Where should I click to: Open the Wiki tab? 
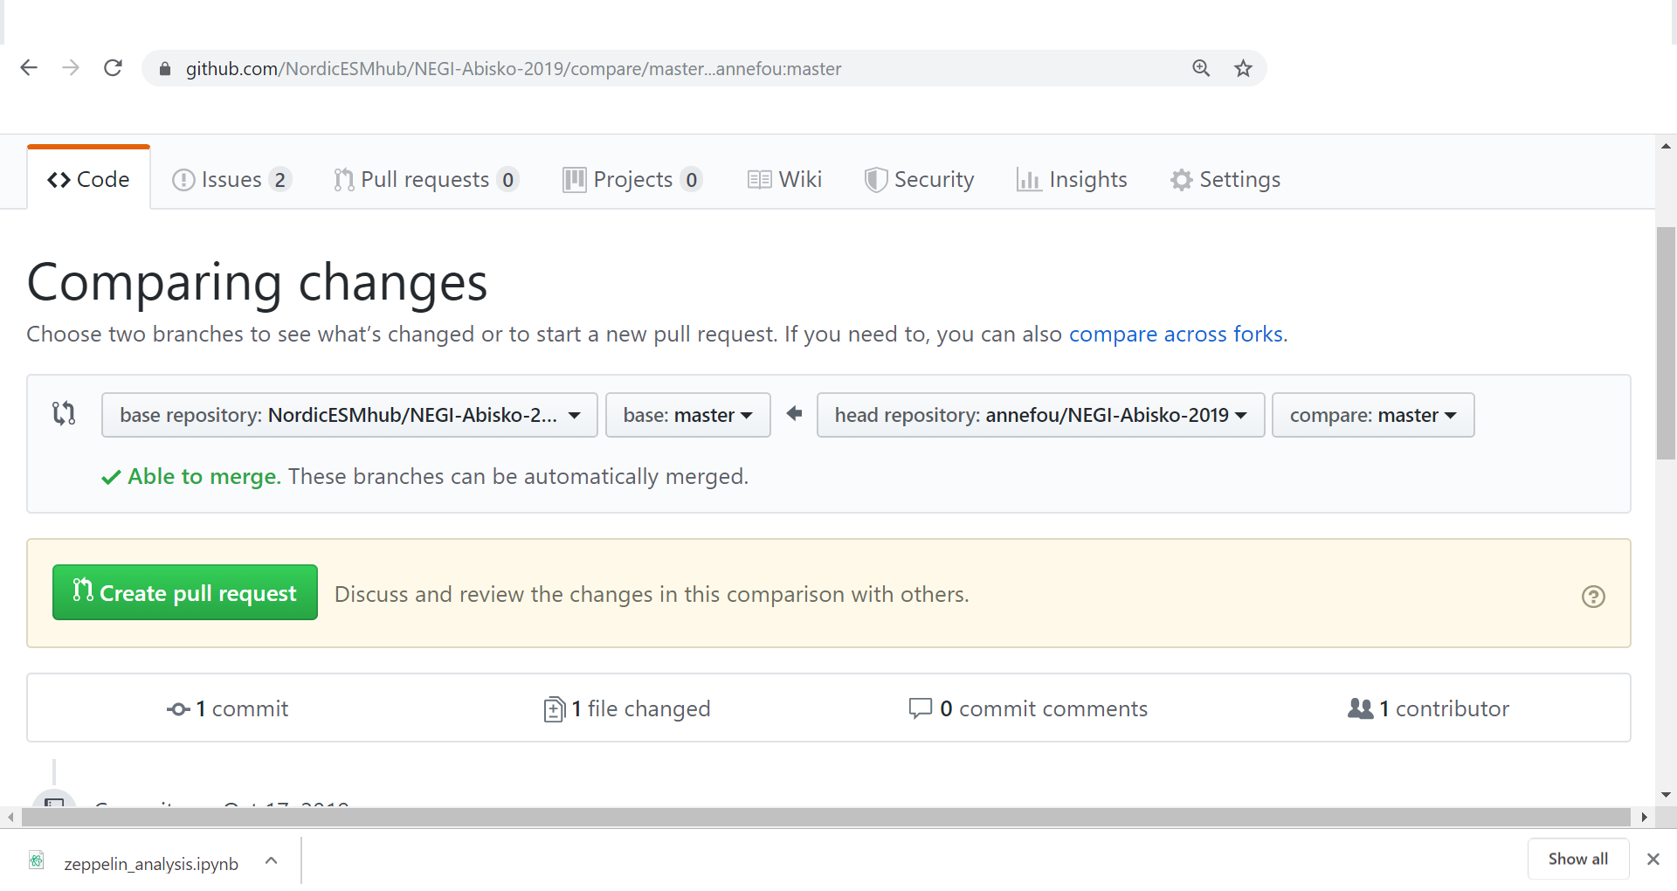[785, 179]
